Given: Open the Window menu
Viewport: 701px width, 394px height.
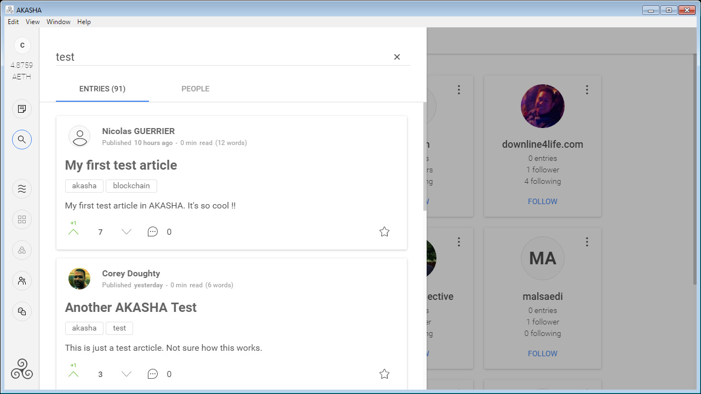Looking at the screenshot, I should [59, 22].
